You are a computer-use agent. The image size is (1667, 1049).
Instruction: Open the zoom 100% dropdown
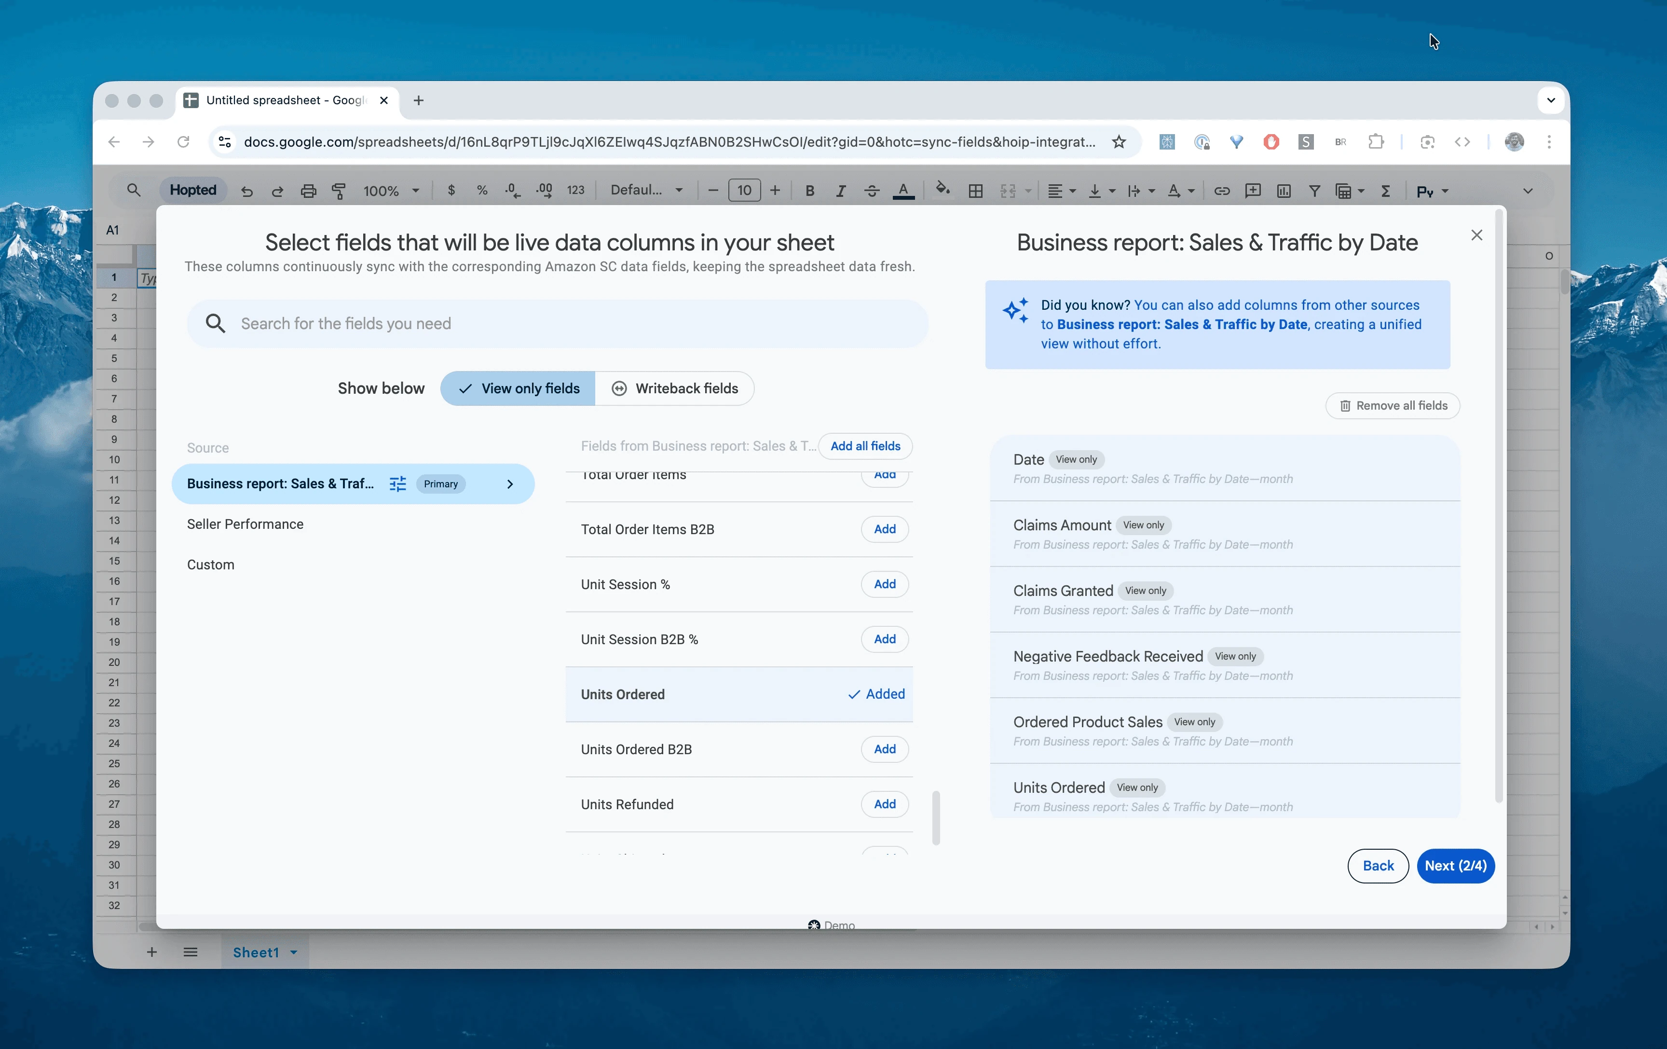(x=391, y=191)
